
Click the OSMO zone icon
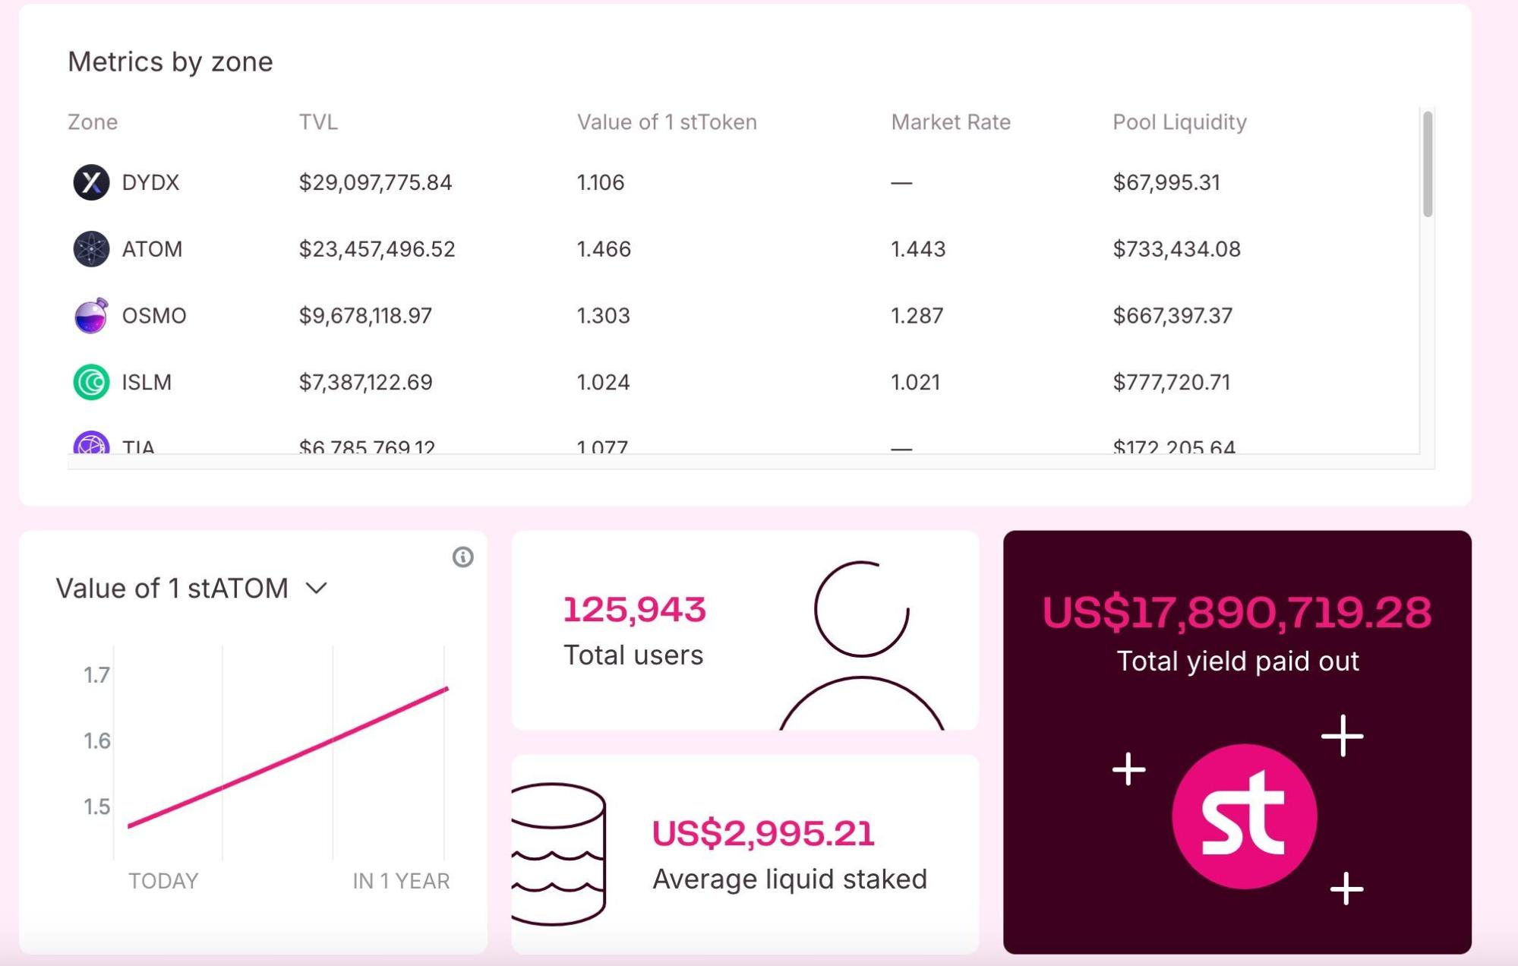click(x=91, y=316)
